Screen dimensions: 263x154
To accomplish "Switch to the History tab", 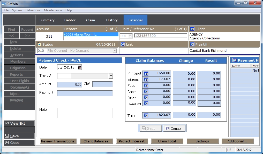I will (112, 20).
